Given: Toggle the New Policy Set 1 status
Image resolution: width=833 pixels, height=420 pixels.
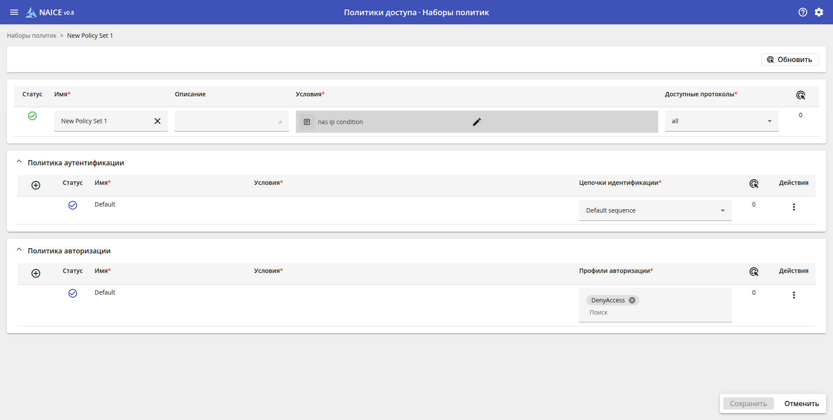Looking at the screenshot, I should [x=32, y=116].
